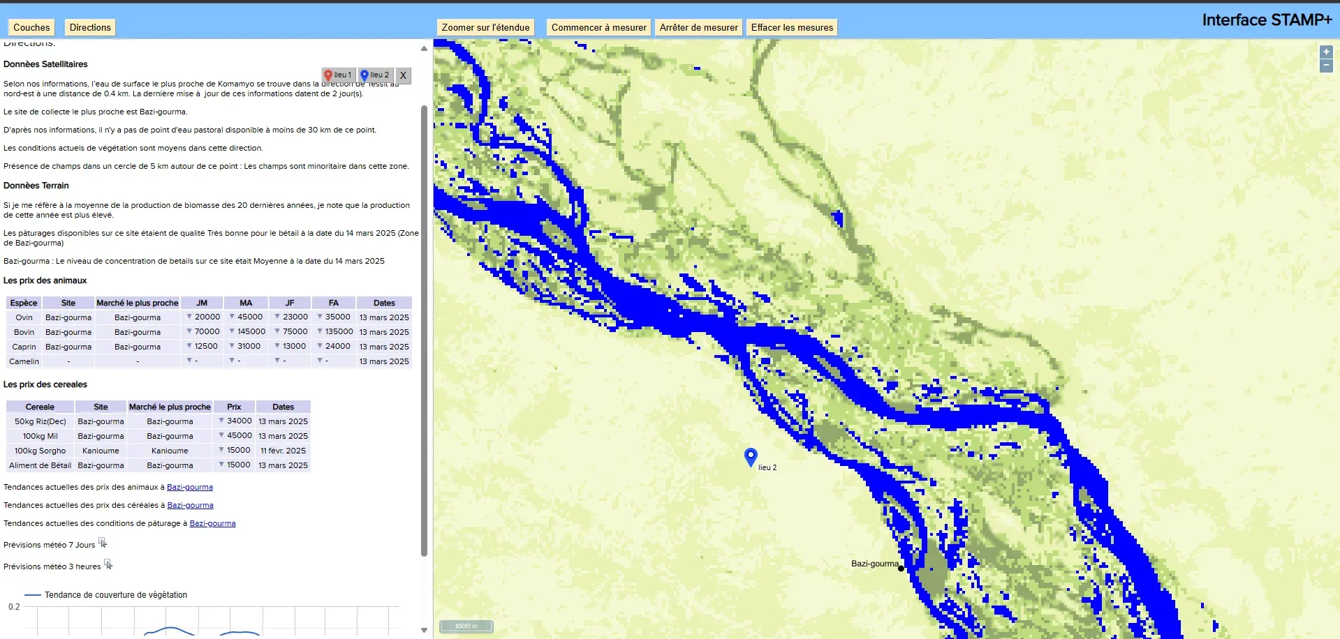Open the Directions tab
This screenshot has height=639, width=1340.
click(x=90, y=27)
